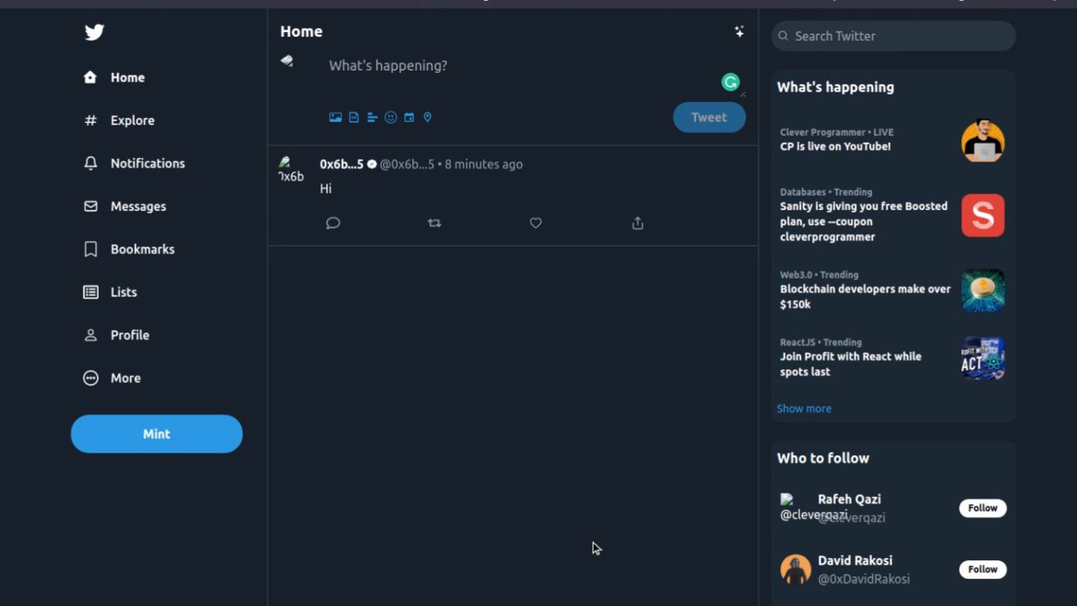Screen dimensions: 1077x606
Task: Add a GIF using the GIF icon
Action: [x=354, y=117]
